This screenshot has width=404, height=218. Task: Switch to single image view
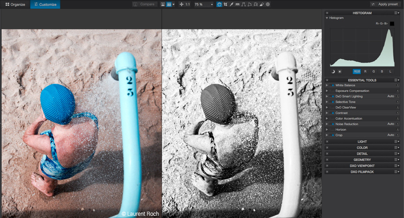(x=163, y=4)
